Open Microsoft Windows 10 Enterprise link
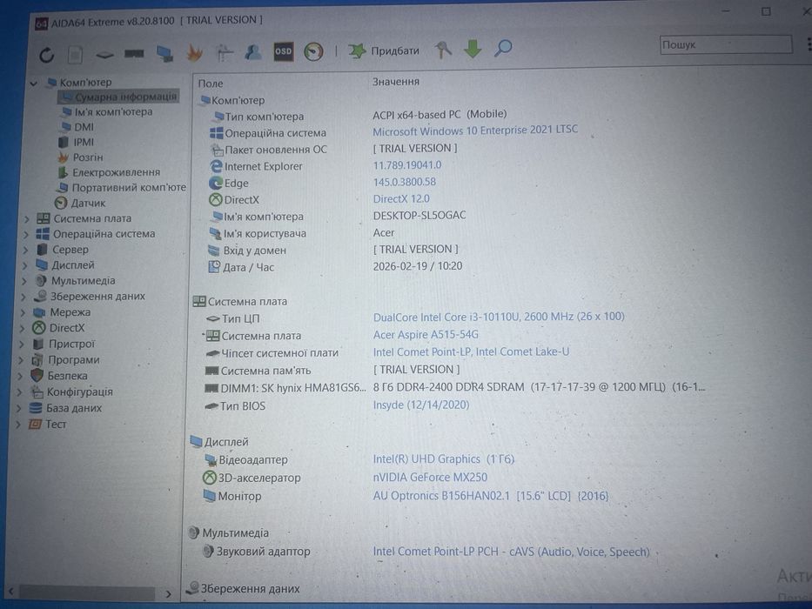 pyautogui.click(x=475, y=130)
